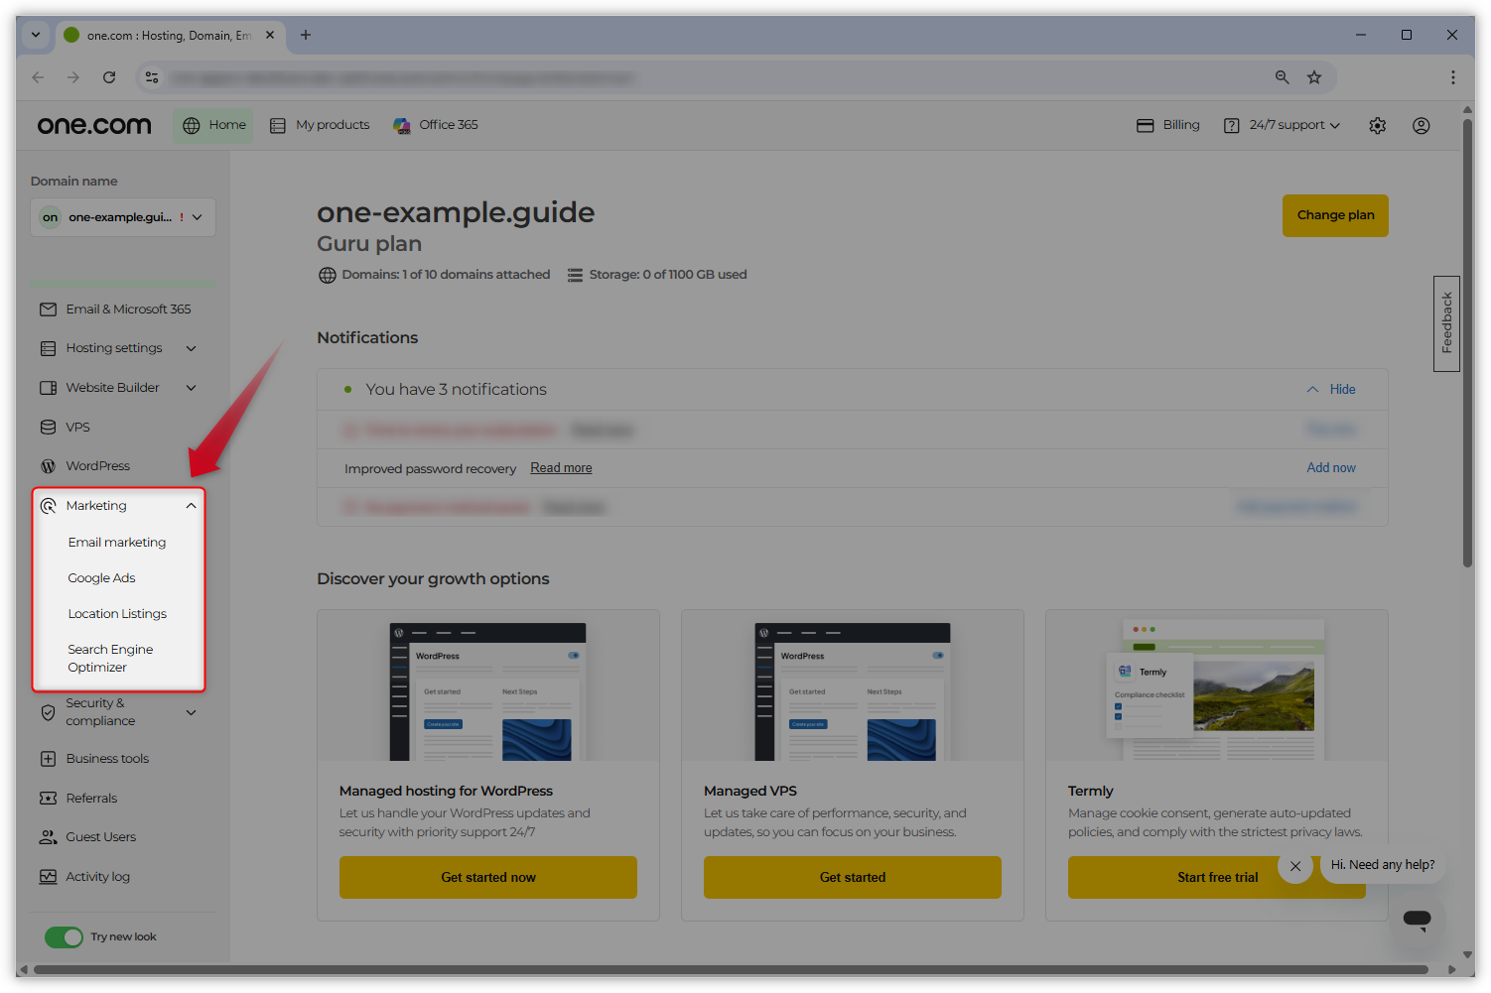Viewport: 1491px width, 993px height.
Task: Reload the page in browser
Action: (109, 77)
